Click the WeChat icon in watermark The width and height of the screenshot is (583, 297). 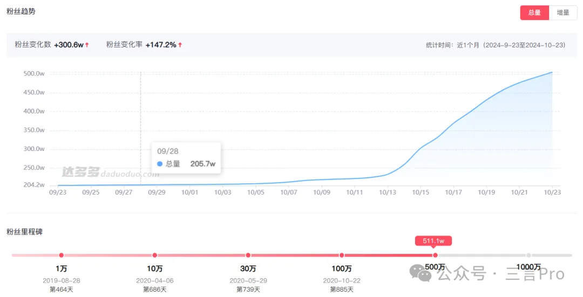click(x=421, y=273)
